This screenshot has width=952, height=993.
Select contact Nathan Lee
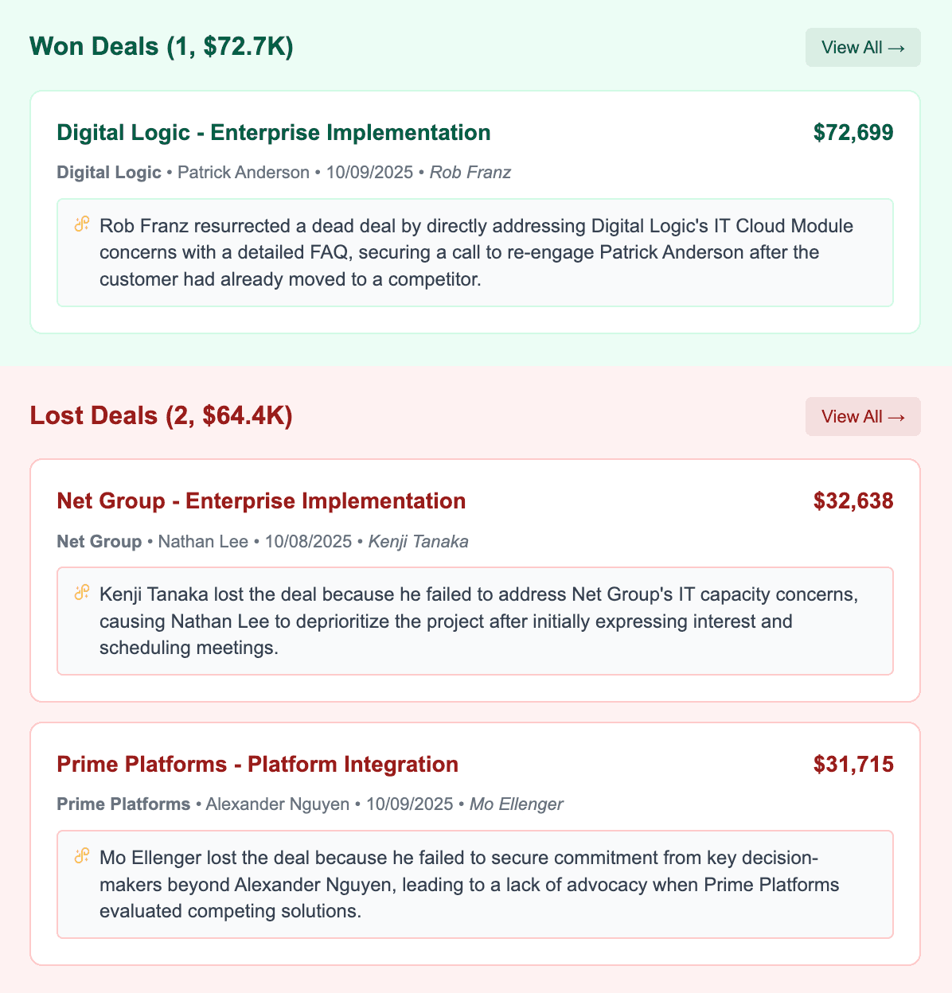[203, 542]
